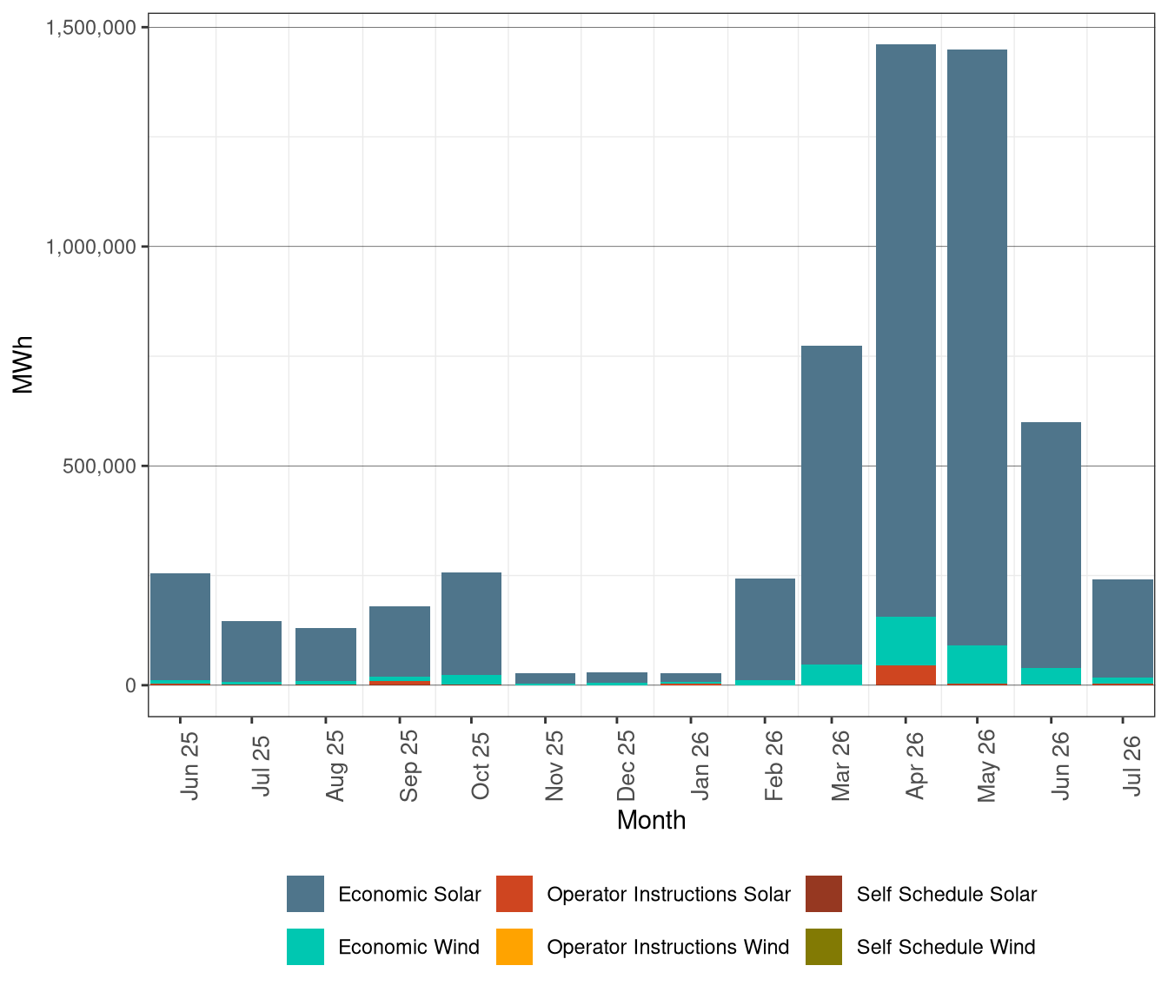Click the Self Schedule Solar legend swatch
Screen dimensions: 1168x992
(x=824, y=894)
